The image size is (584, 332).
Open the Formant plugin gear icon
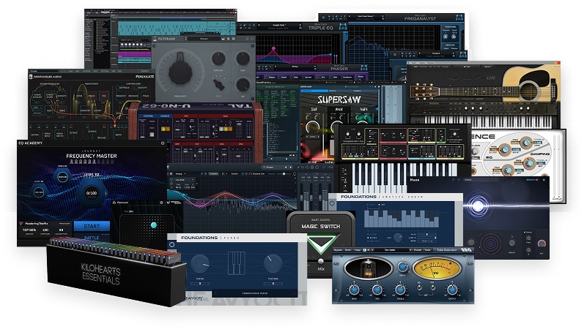[x=161, y=203]
